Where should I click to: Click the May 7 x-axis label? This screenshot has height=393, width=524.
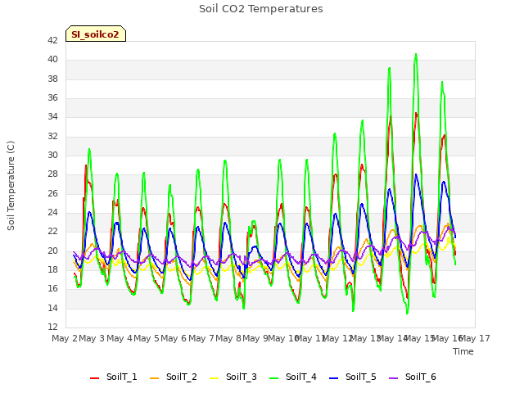point(201,338)
